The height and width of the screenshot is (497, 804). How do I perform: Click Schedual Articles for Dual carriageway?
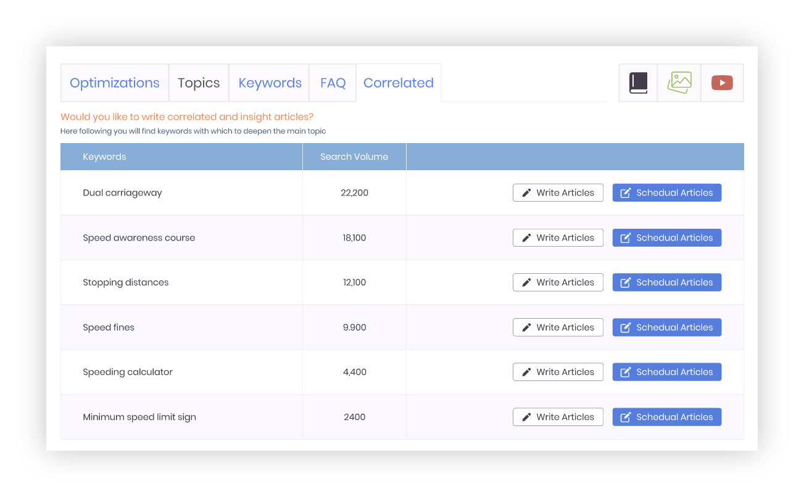(666, 192)
